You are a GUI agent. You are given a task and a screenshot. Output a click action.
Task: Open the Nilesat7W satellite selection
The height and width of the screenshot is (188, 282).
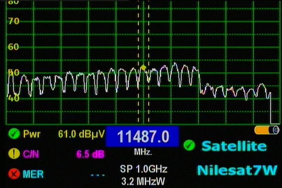(x=237, y=170)
